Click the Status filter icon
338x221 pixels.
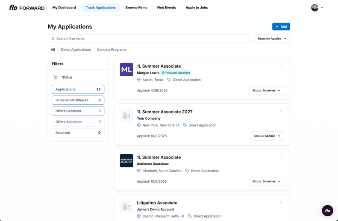tap(56, 77)
